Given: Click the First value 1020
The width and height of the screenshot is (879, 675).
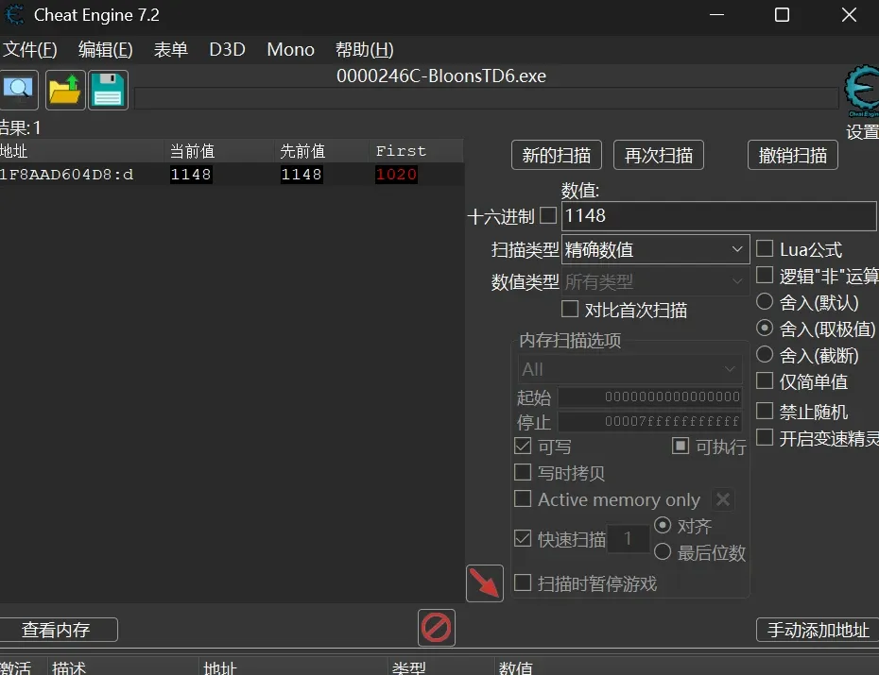Looking at the screenshot, I should pyautogui.click(x=396, y=174).
